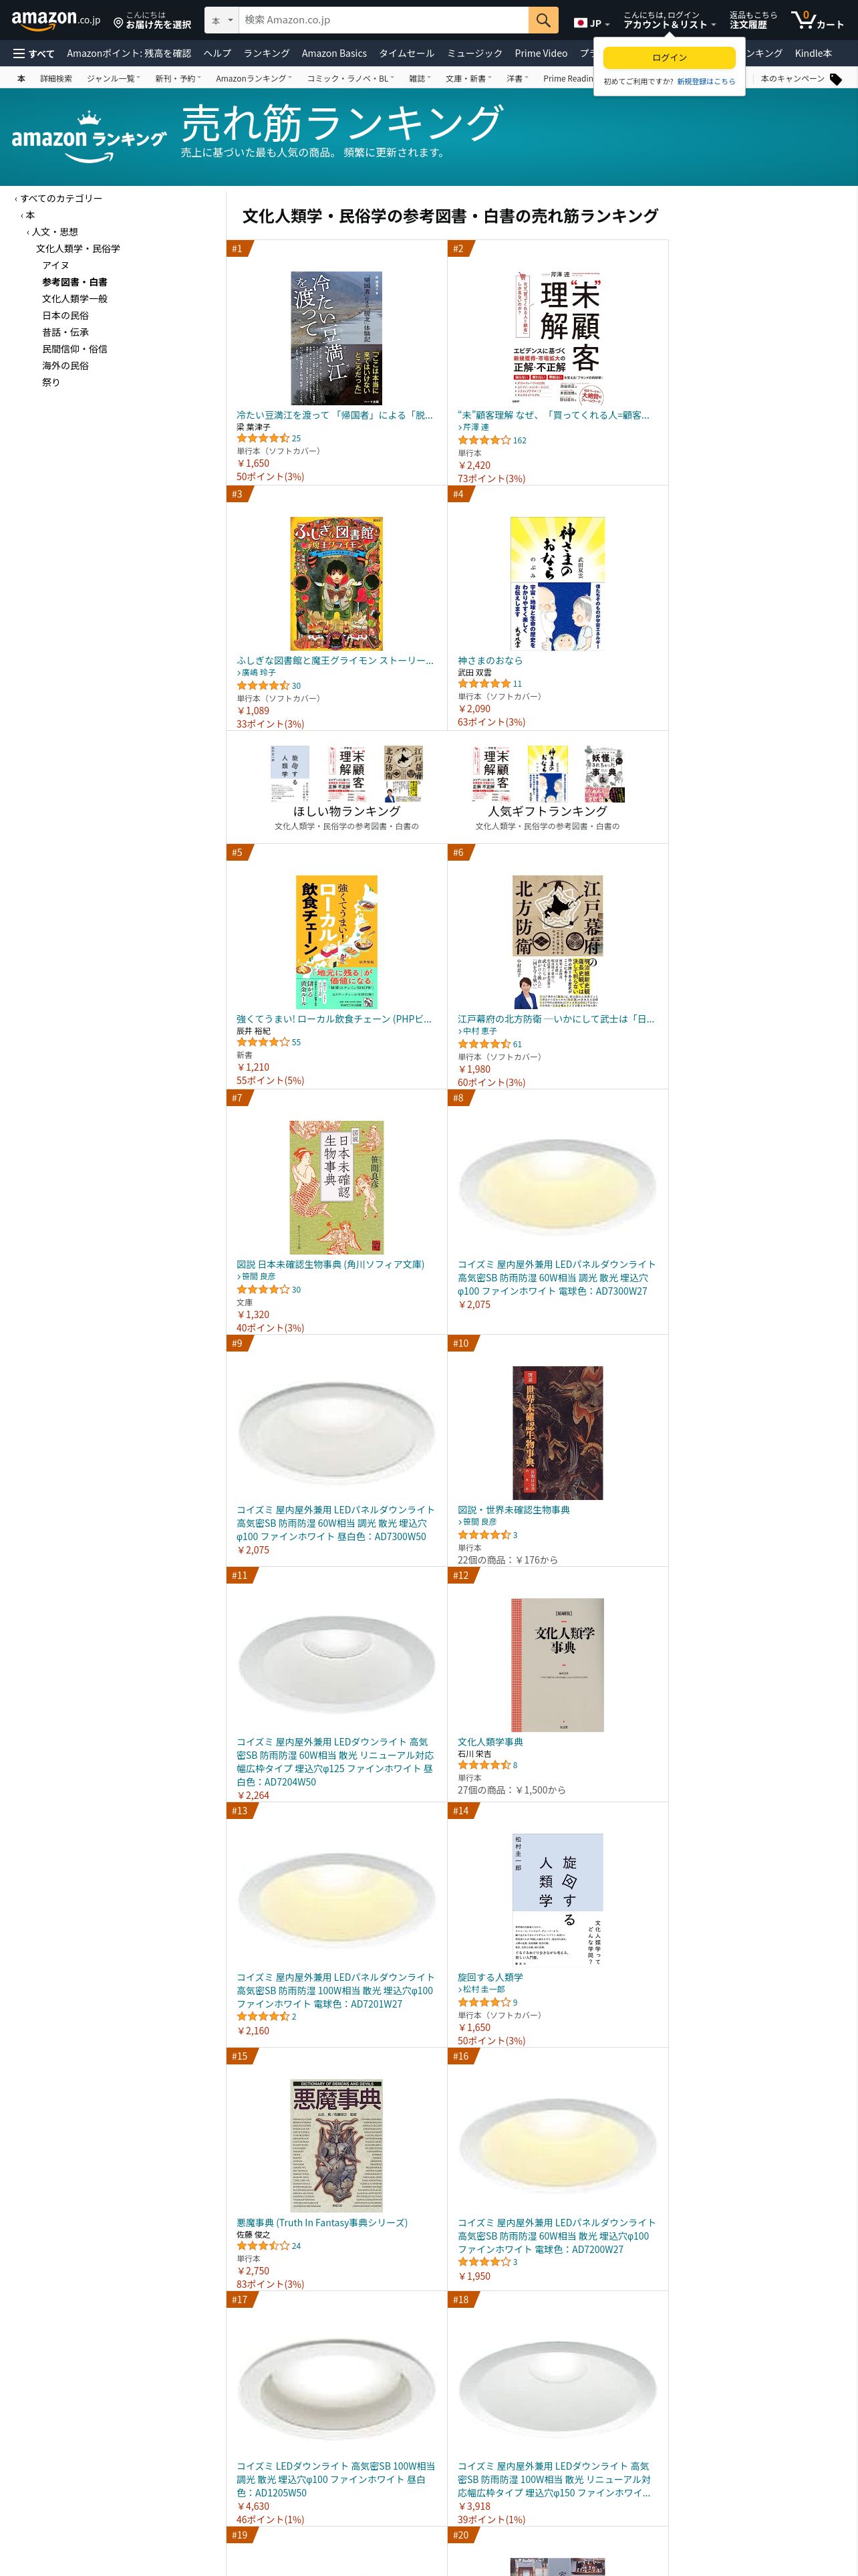
Task: Open the hamburger すべて menu
Action: 34,53
